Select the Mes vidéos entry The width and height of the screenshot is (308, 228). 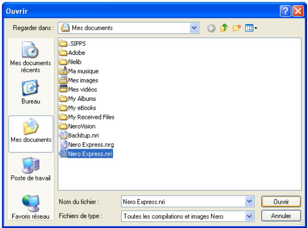[83, 89]
